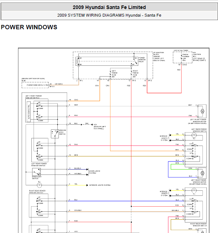Click the "RIGHT REAR POWER WINDOW SWITCH" label at right
Screen dimensions: 218x233
click(x=198, y=225)
